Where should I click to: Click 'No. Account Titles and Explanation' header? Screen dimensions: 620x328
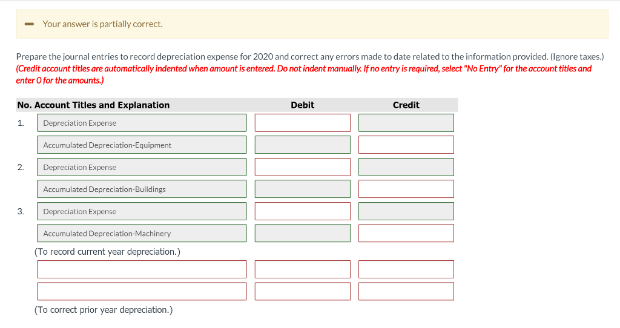point(93,105)
